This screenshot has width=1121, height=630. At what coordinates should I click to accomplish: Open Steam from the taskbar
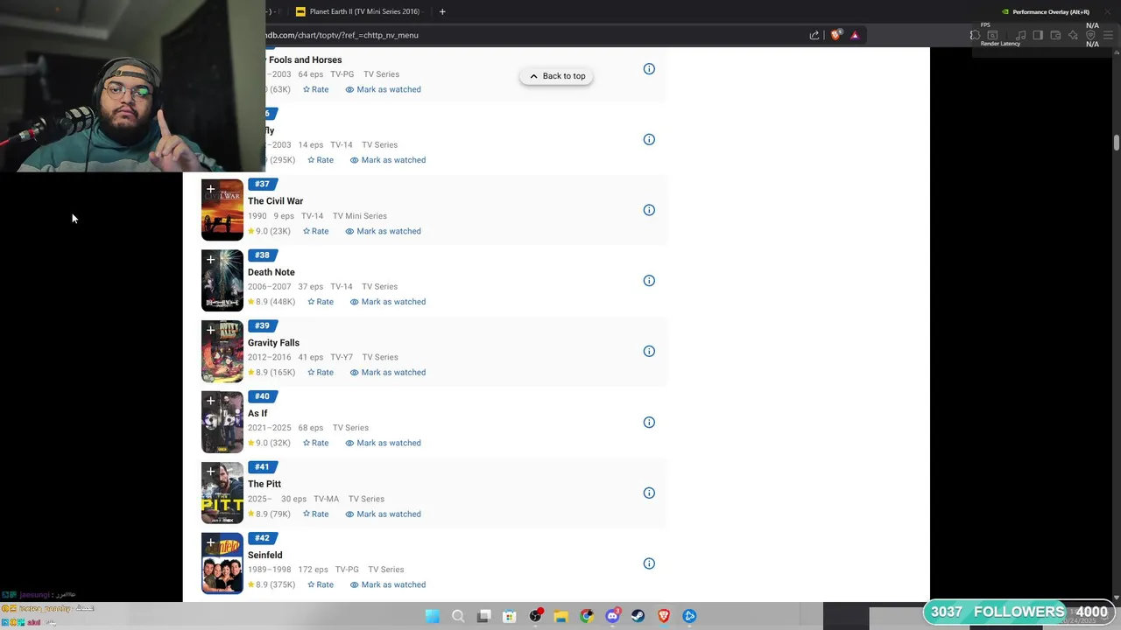click(x=638, y=616)
